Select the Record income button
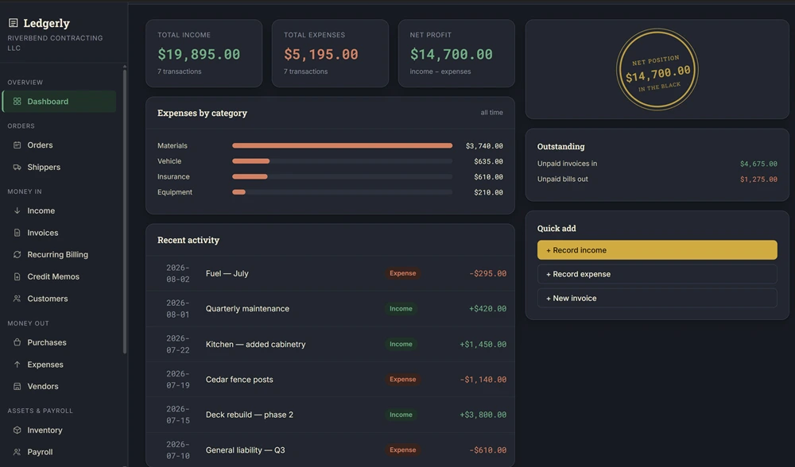 click(x=657, y=250)
